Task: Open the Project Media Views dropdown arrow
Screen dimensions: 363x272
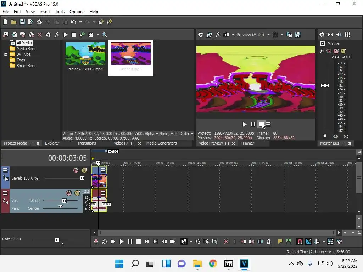Action: [97, 35]
